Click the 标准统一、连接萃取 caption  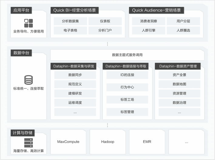point(29,88)
